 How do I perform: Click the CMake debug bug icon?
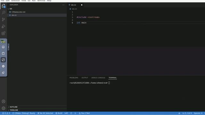pos(71,113)
